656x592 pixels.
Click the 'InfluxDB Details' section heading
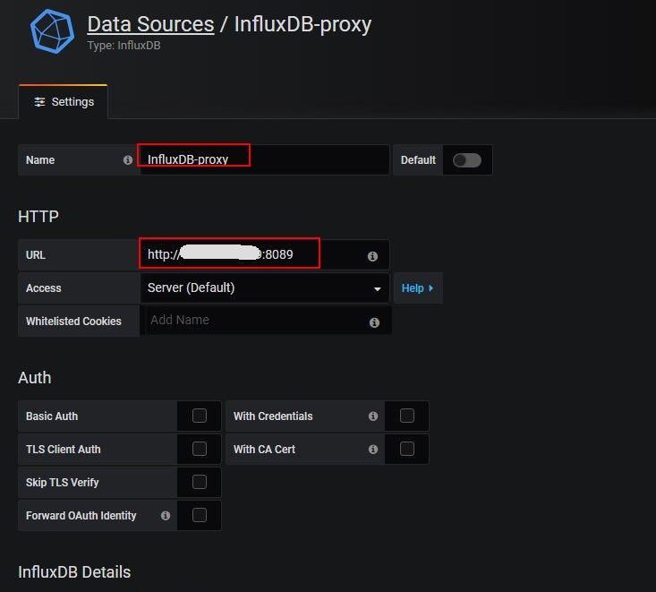coord(74,572)
